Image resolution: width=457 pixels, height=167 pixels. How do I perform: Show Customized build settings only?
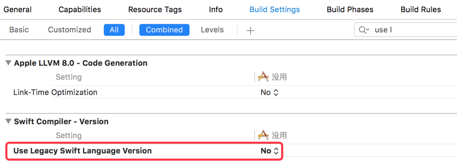[x=69, y=30]
